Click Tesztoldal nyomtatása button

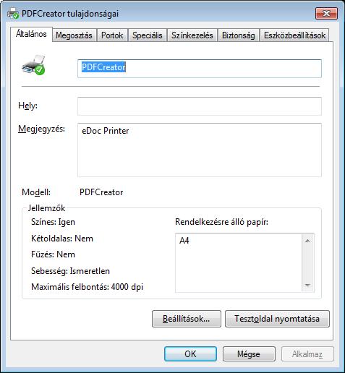(x=277, y=319)
